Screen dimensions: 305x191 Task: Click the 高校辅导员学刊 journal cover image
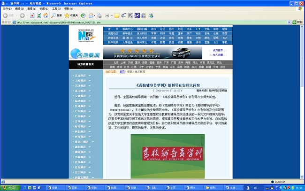tap(168, 156)
